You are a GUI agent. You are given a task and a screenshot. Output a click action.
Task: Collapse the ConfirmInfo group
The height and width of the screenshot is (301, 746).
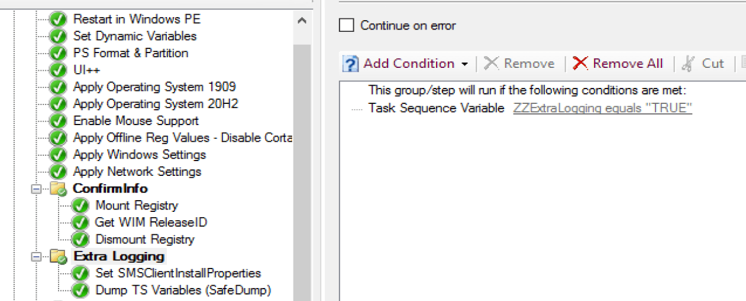click(38, 189)
